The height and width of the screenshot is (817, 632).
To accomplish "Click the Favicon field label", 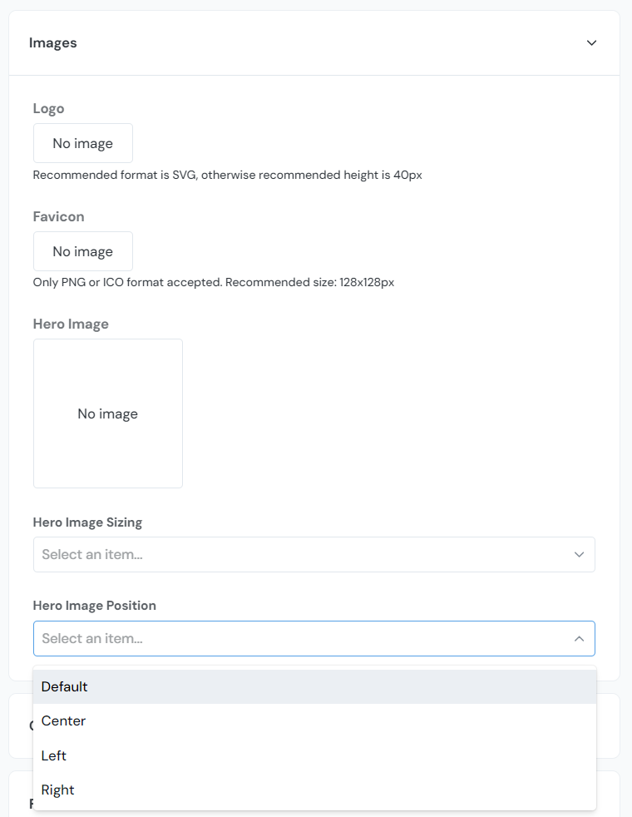I will tap(58, 216).
